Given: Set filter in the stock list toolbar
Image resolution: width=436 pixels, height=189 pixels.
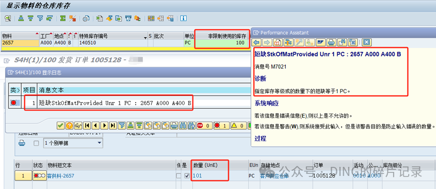Looking at the screenshot, I should [40, 19].
